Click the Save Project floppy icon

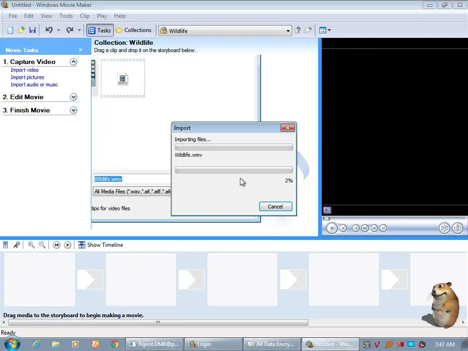pos(32,30)
